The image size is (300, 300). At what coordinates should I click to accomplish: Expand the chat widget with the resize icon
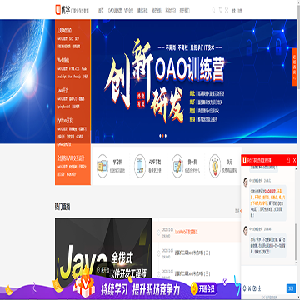pyautogui.click(x=288, y=160)
